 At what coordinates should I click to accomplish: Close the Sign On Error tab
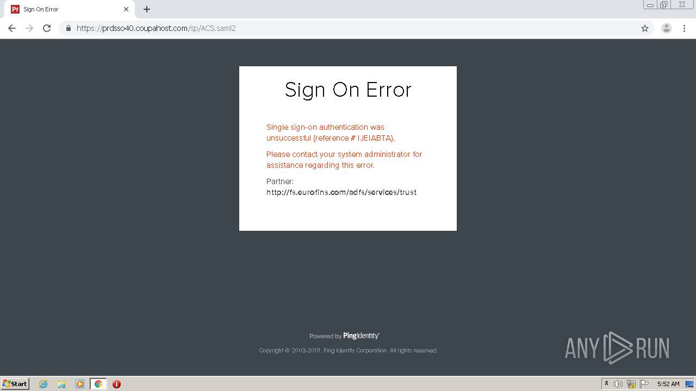tap(126, 9)
